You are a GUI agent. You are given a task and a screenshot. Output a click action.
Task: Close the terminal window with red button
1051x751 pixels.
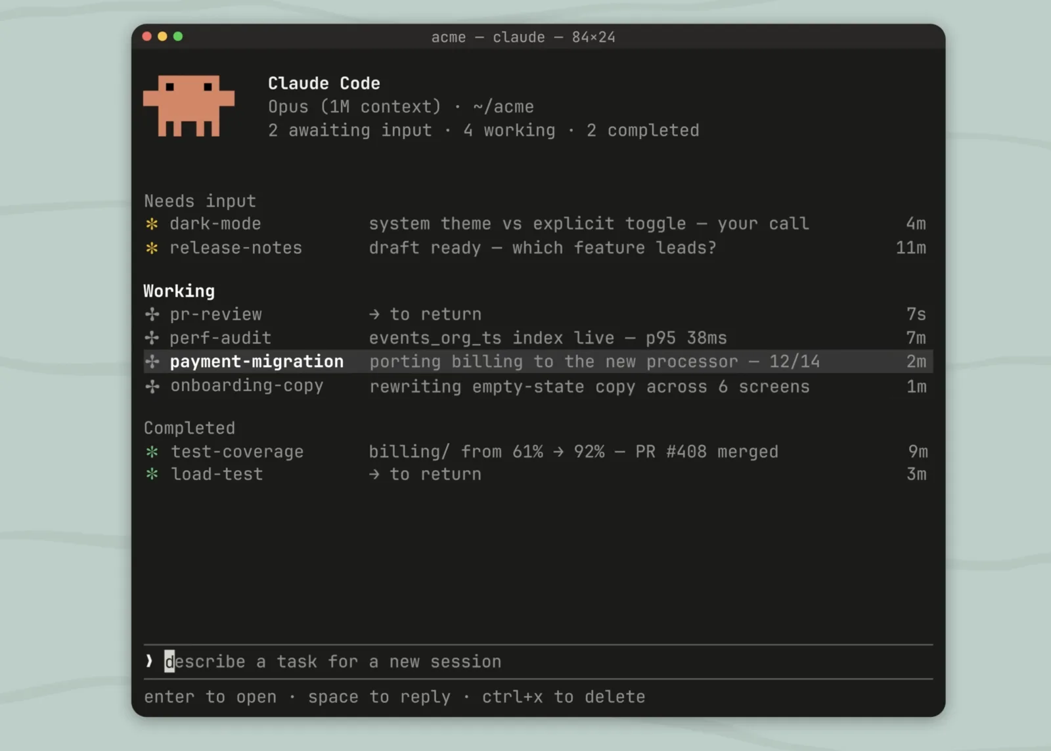pyautogui.click(x=147, y=37)
